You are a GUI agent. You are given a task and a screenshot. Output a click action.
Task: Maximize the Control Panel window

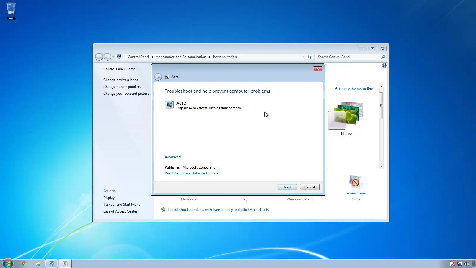coord(372,49)
